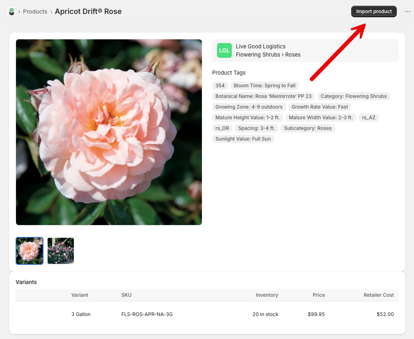Click the 20 in stock inventory cell

[x=265, y=314]
